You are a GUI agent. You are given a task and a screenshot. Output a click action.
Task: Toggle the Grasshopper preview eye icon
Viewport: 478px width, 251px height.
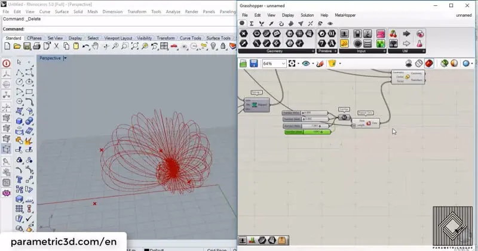pos(307,63)
